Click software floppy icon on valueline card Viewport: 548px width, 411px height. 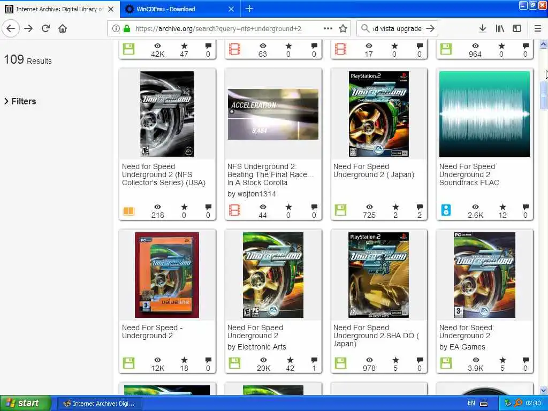128,363
